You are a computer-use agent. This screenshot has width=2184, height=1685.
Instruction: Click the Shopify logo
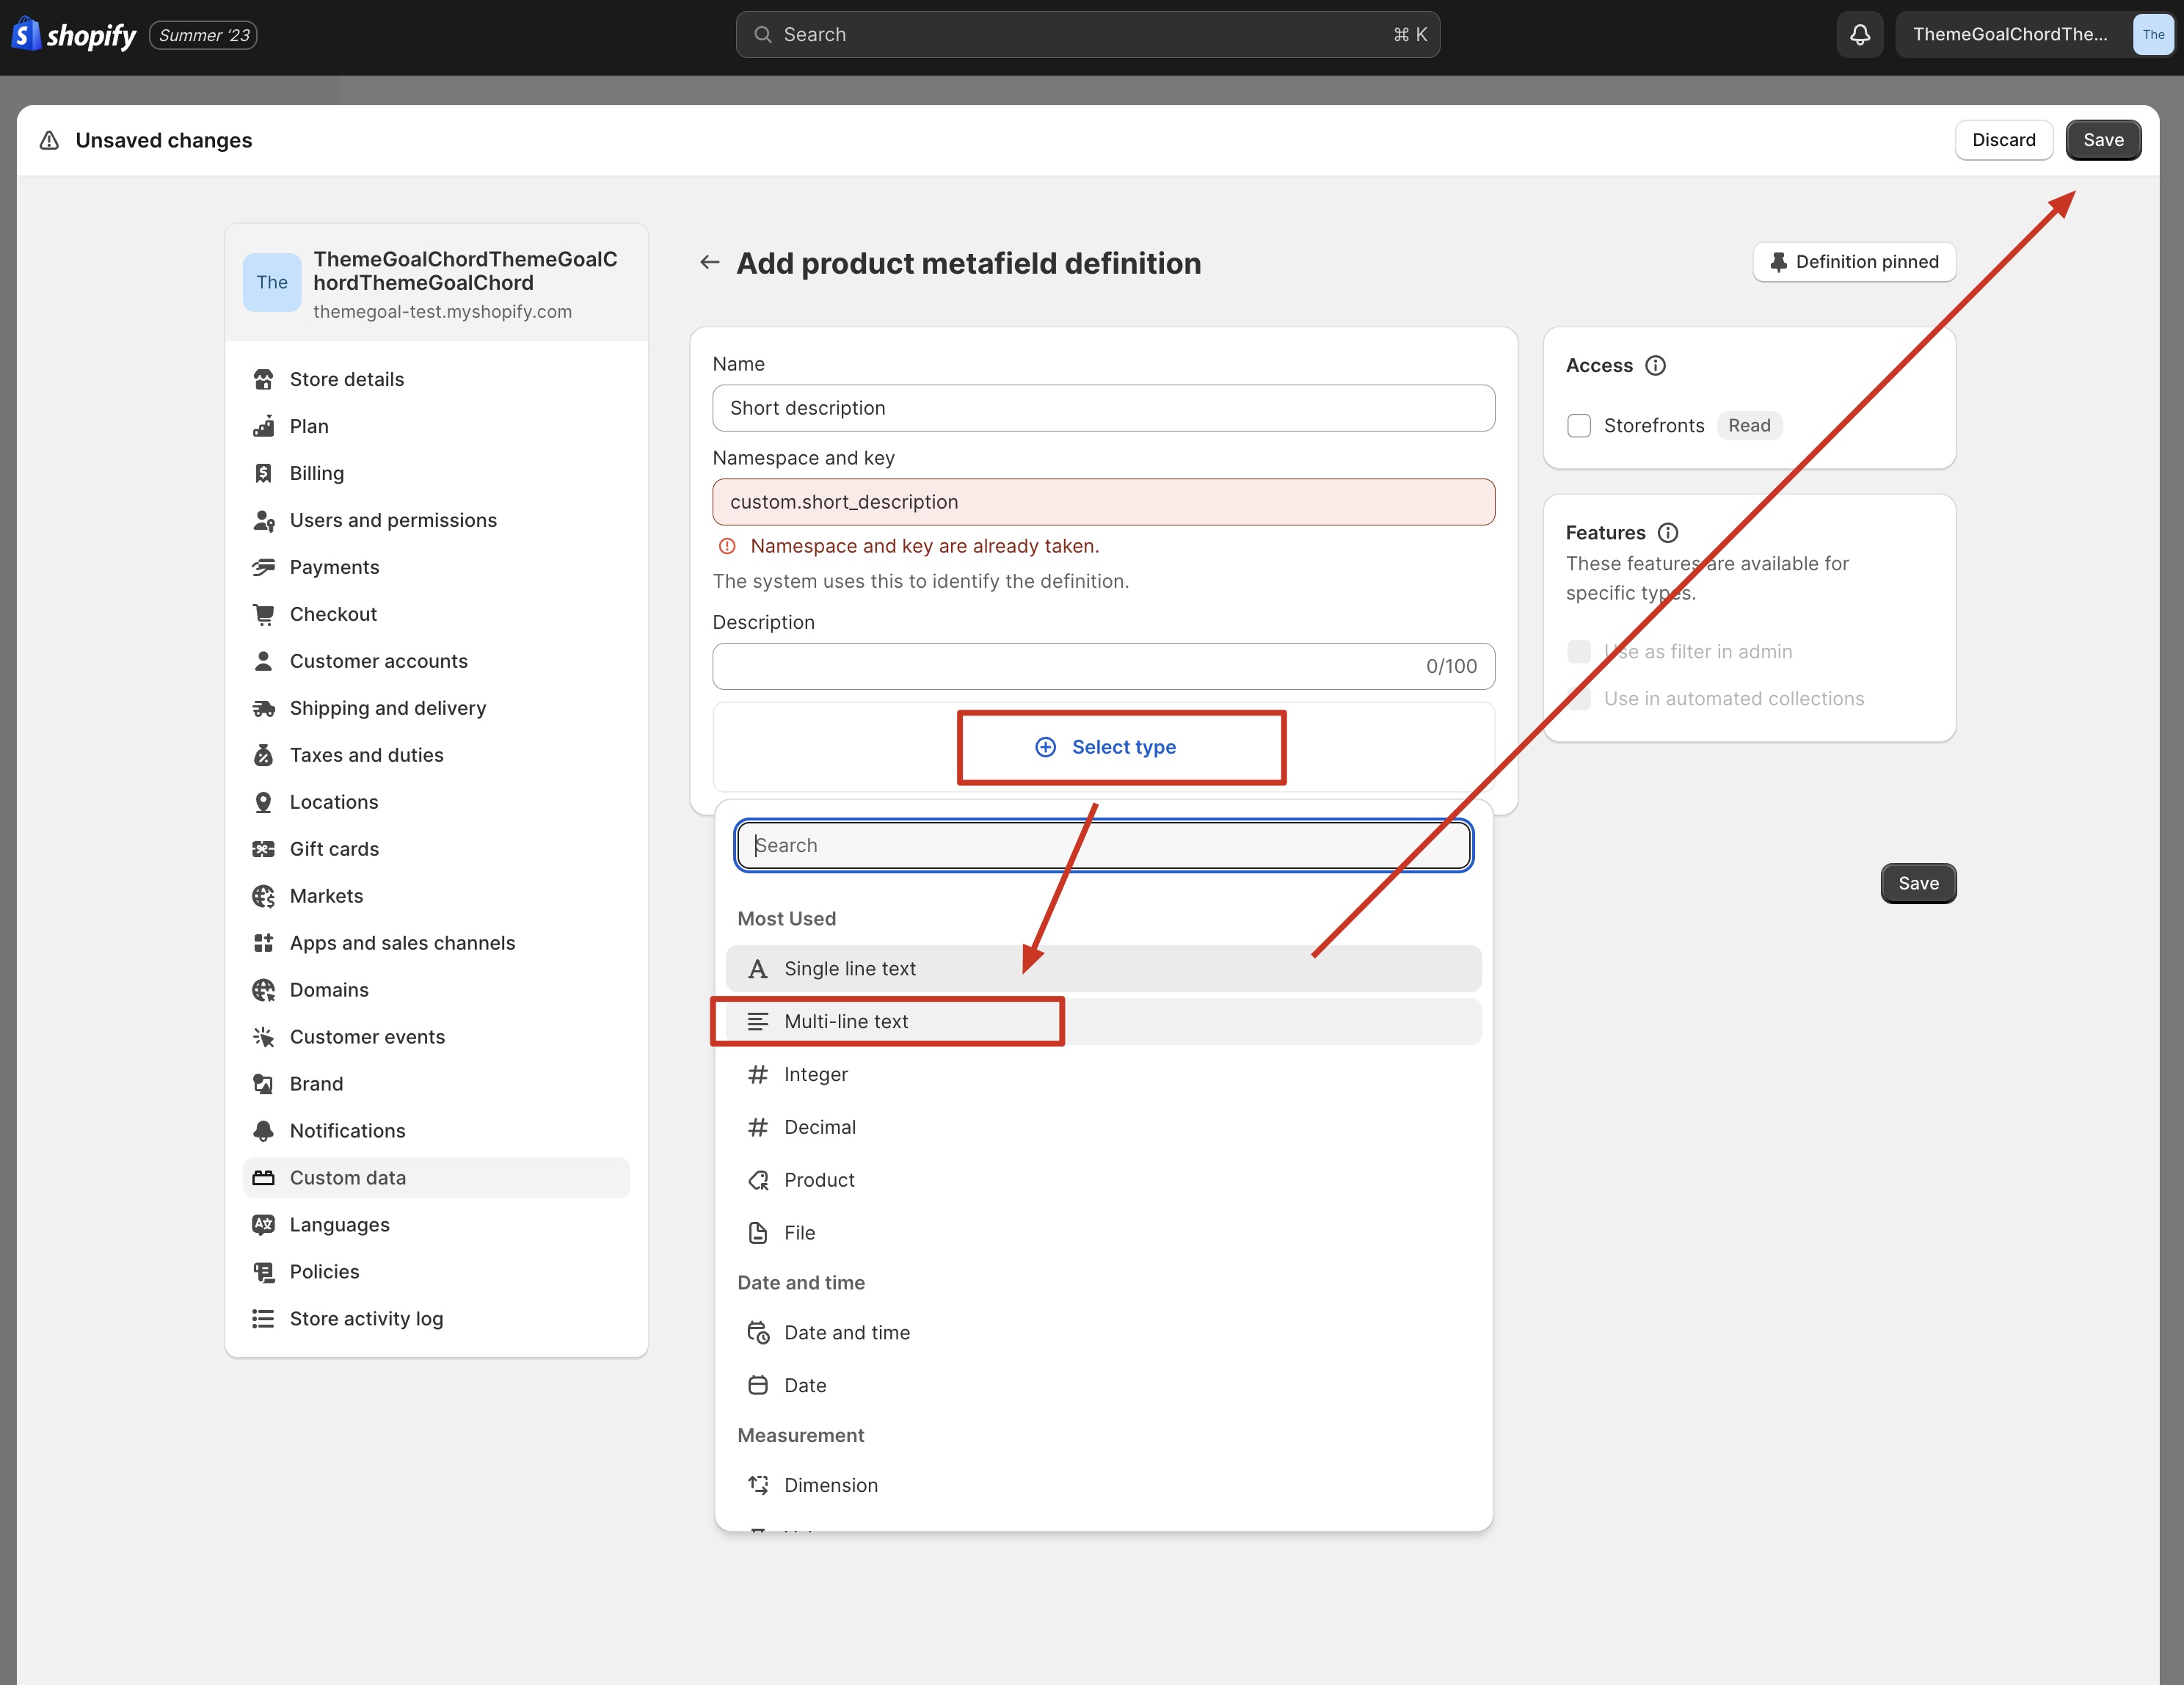click(x=74, y=35)
